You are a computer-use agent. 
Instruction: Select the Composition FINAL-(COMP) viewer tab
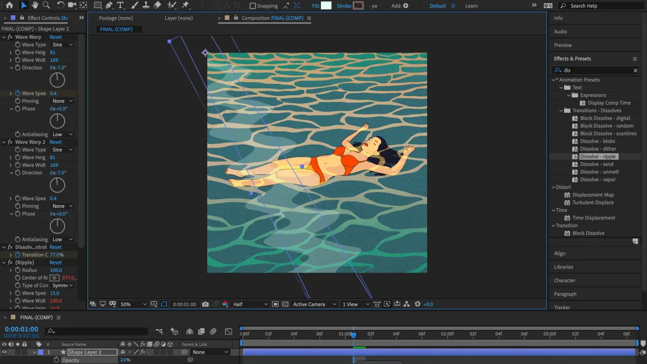[x=272, y=18]
